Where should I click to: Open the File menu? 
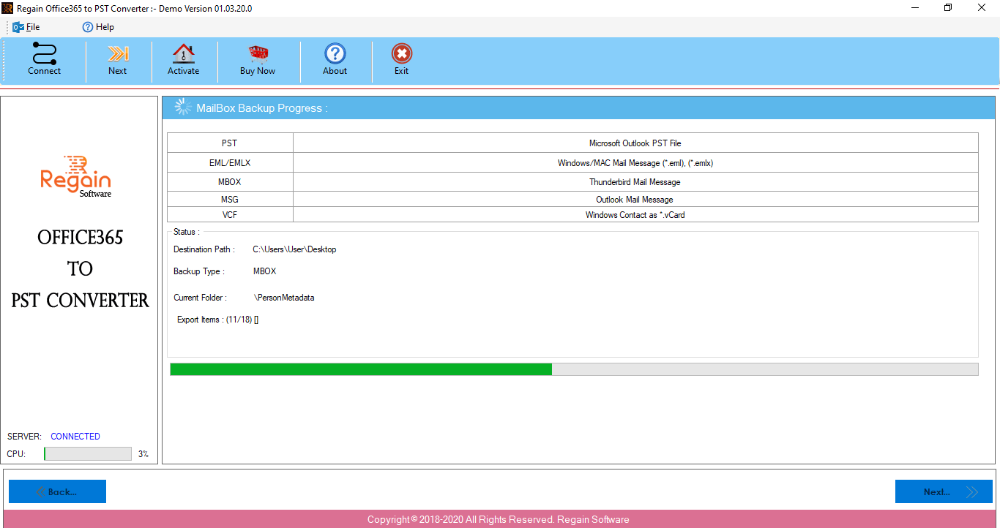26,27
